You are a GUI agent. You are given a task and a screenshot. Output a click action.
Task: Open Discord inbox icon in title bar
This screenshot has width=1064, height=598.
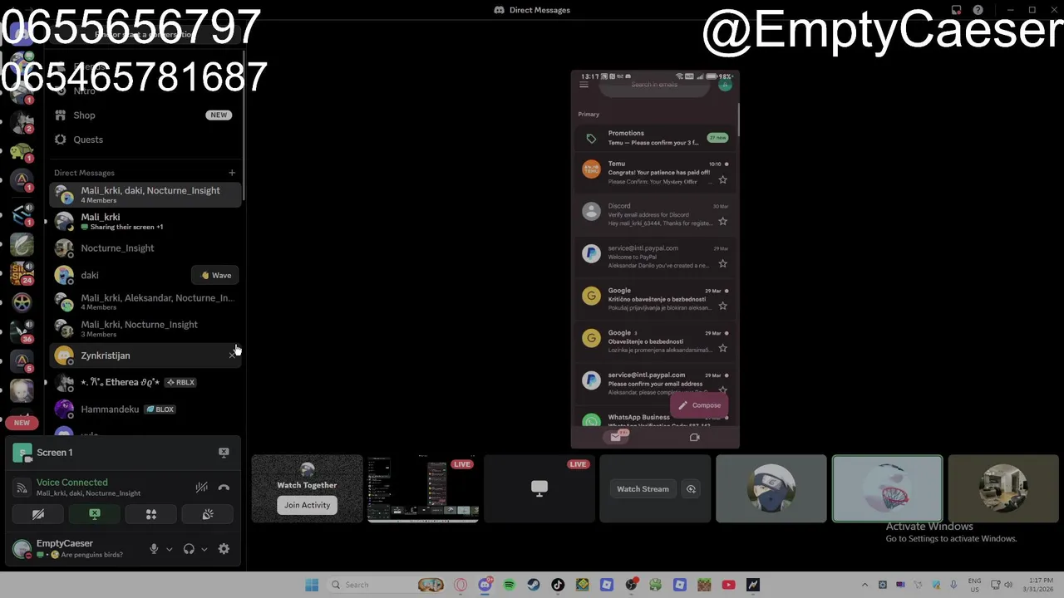coord(957,10)
